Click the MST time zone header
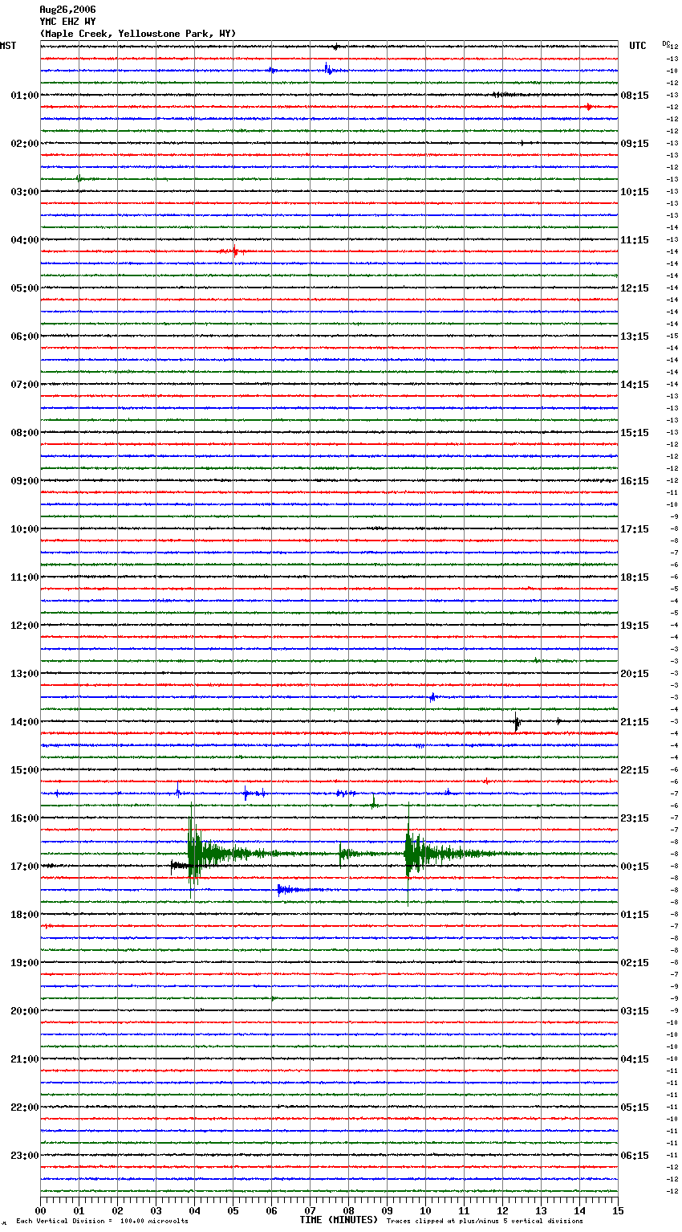682x1232 pixels. pyautogui.click(x=8, y=46)
